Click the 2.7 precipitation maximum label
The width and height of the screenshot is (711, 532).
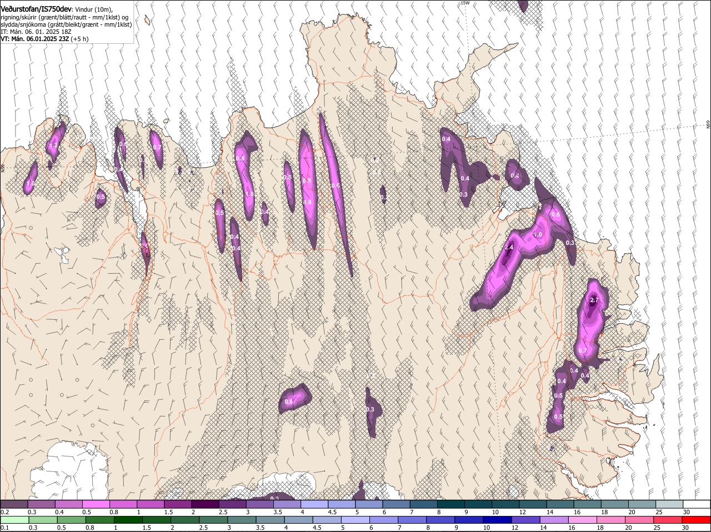(594, 300)
